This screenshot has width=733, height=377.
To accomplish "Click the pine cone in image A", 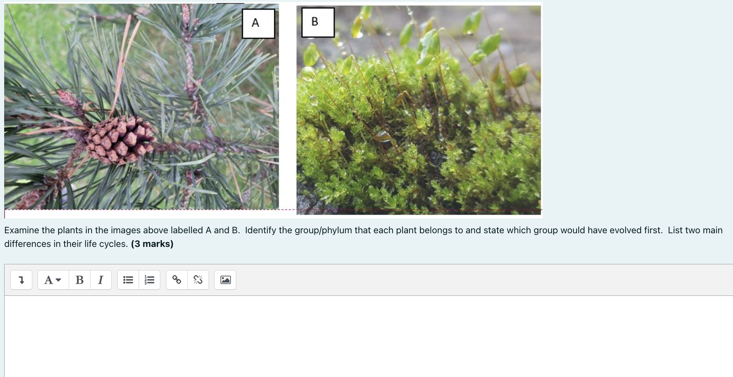I will (x=121, y=140).
